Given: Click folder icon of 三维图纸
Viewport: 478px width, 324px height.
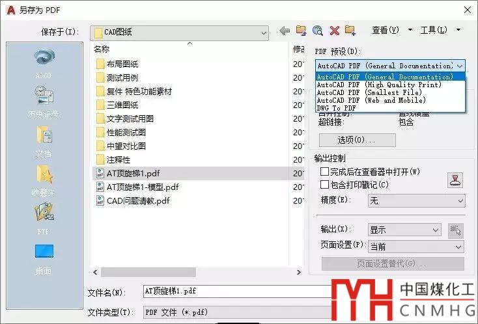Looking at the screenshot, I should click(x=100, y=105).
